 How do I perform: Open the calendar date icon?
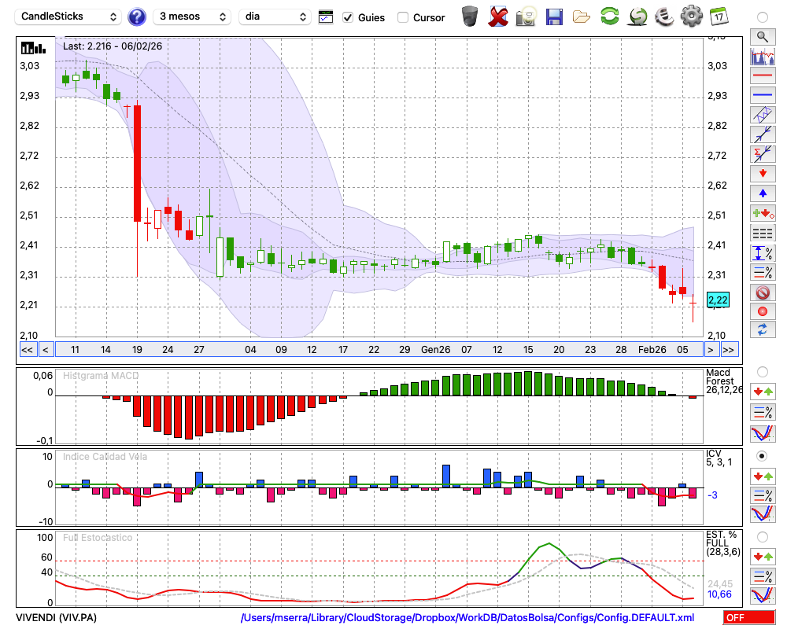pos(718,17)
